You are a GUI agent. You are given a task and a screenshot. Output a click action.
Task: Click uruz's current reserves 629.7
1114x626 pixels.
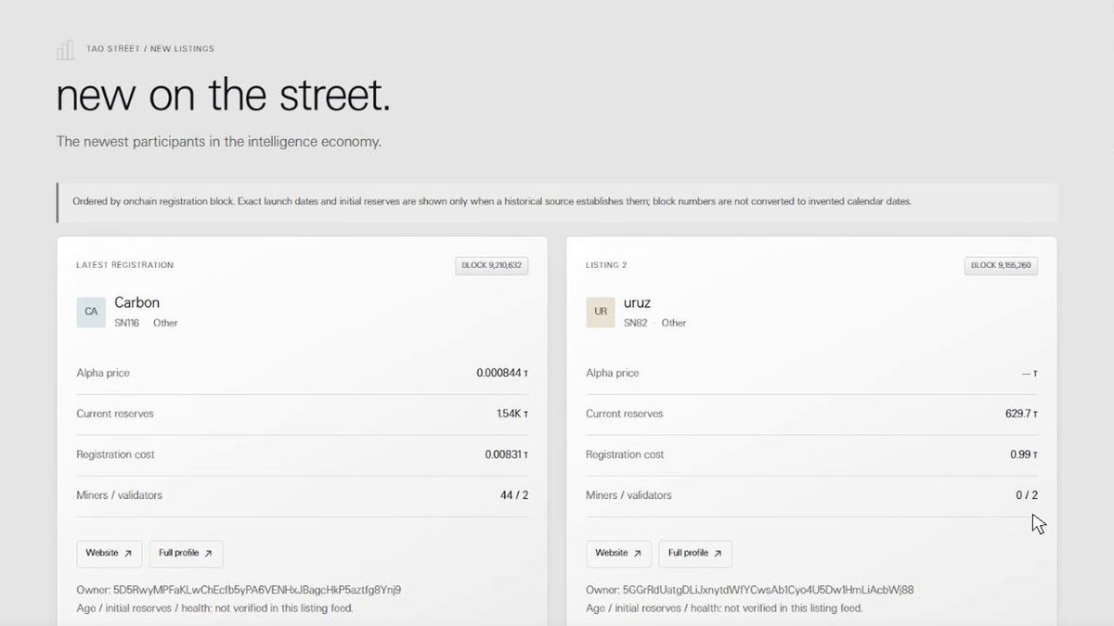tap(1021, 414)
